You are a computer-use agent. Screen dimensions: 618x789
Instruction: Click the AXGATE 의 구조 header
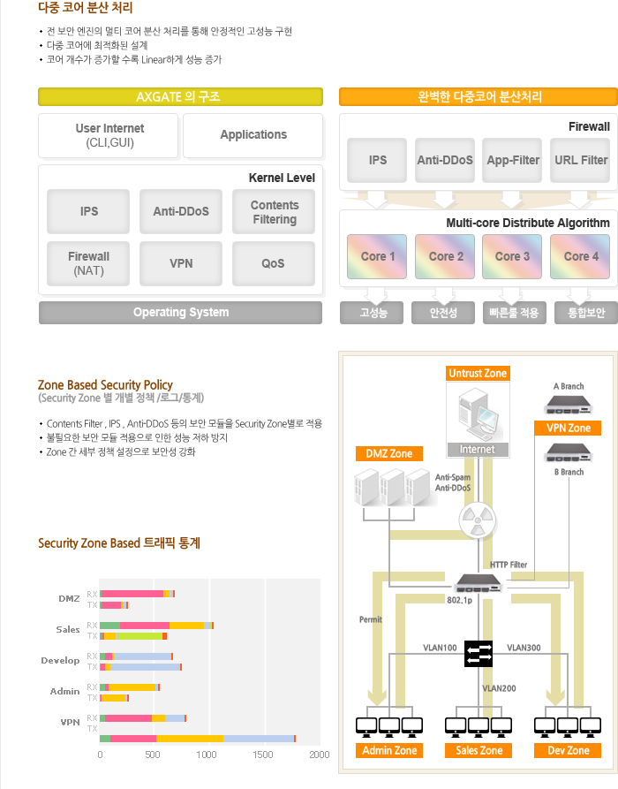click(179, 96)
